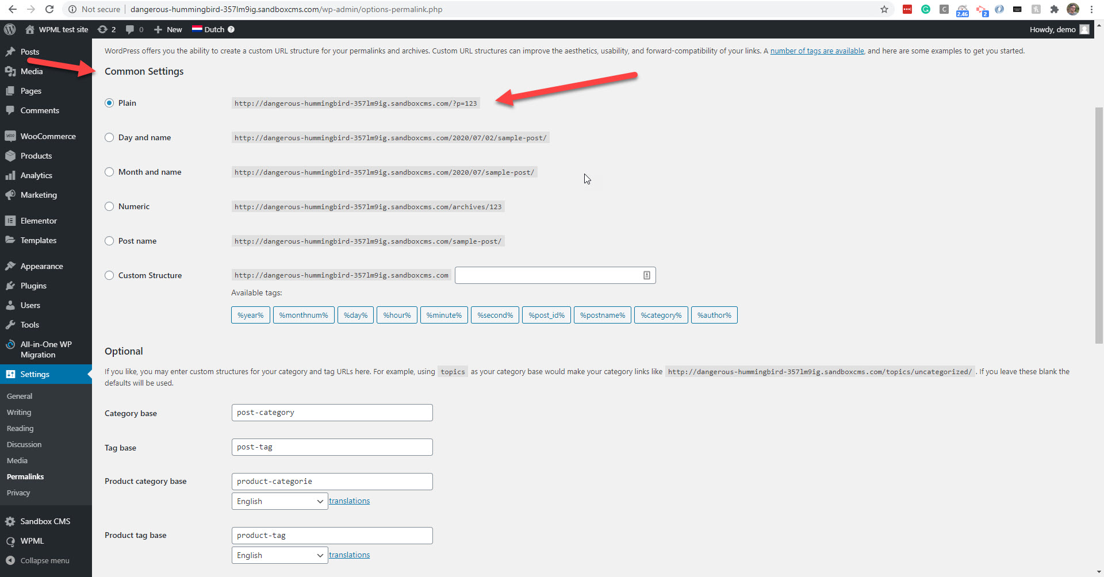The height and width of the screenshot is (577, 1104).
Task: Click the page vertical scrollbar
Action: pyautogui.click(x=1099, y=225)
